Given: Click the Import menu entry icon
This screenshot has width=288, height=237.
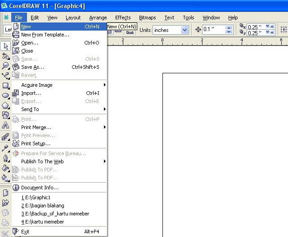Looking at the screenshot, I should coord(16,93).
